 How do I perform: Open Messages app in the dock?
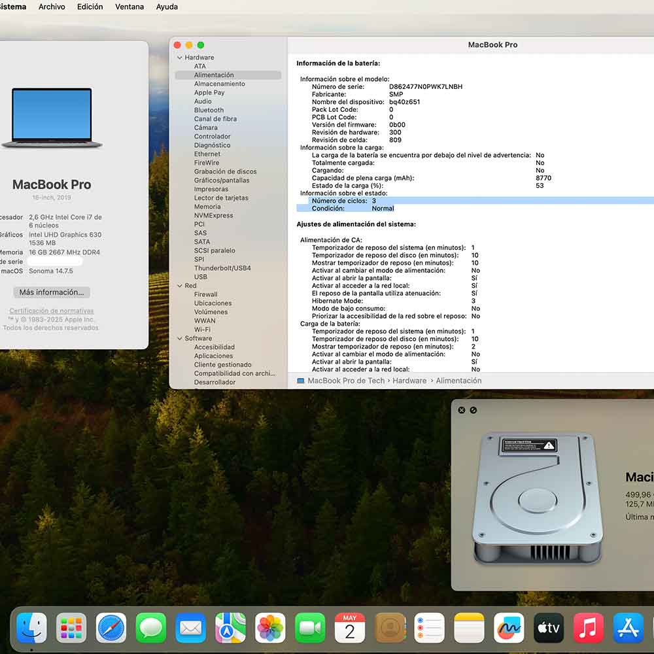click(x=151, y=628)
